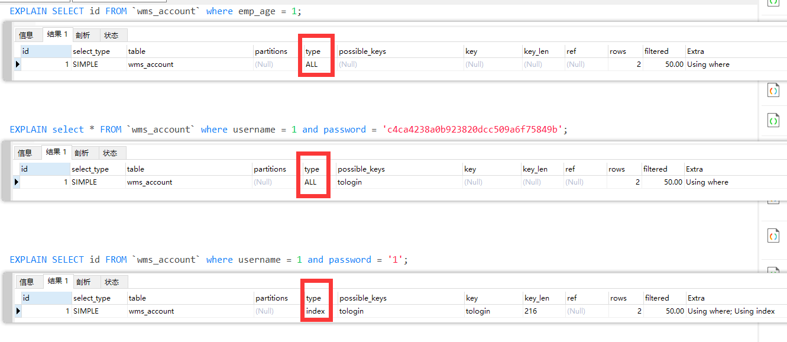Click orange-blue brackets file icon above the green one
Screen dimensions: 787x342
pyautogui.click(x=773, y=90)
